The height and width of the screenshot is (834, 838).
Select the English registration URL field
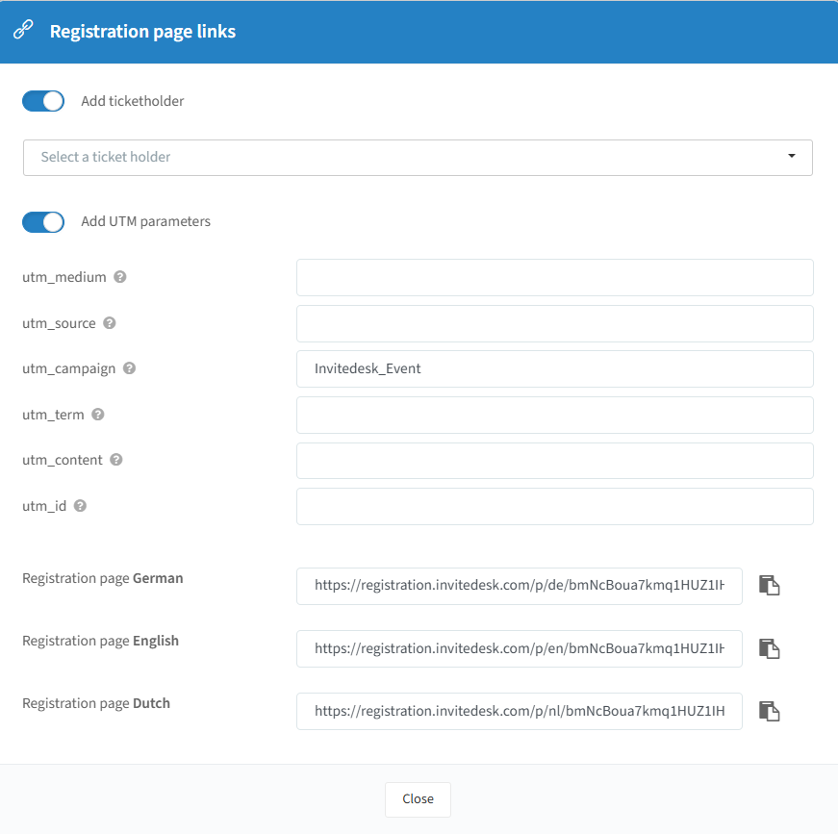click(520, 648)
